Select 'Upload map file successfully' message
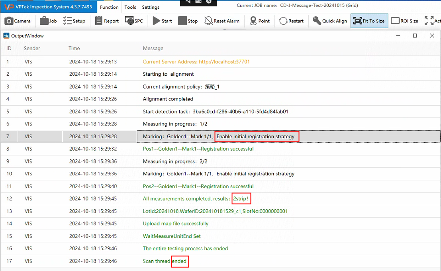Screen dimensions: 441x271 click(x=176, y=224)
